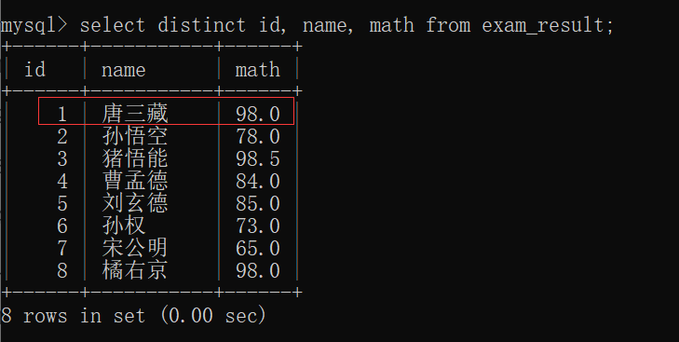Click the name 刘玄德
679x342 pixels.
(x=135, y=203)
